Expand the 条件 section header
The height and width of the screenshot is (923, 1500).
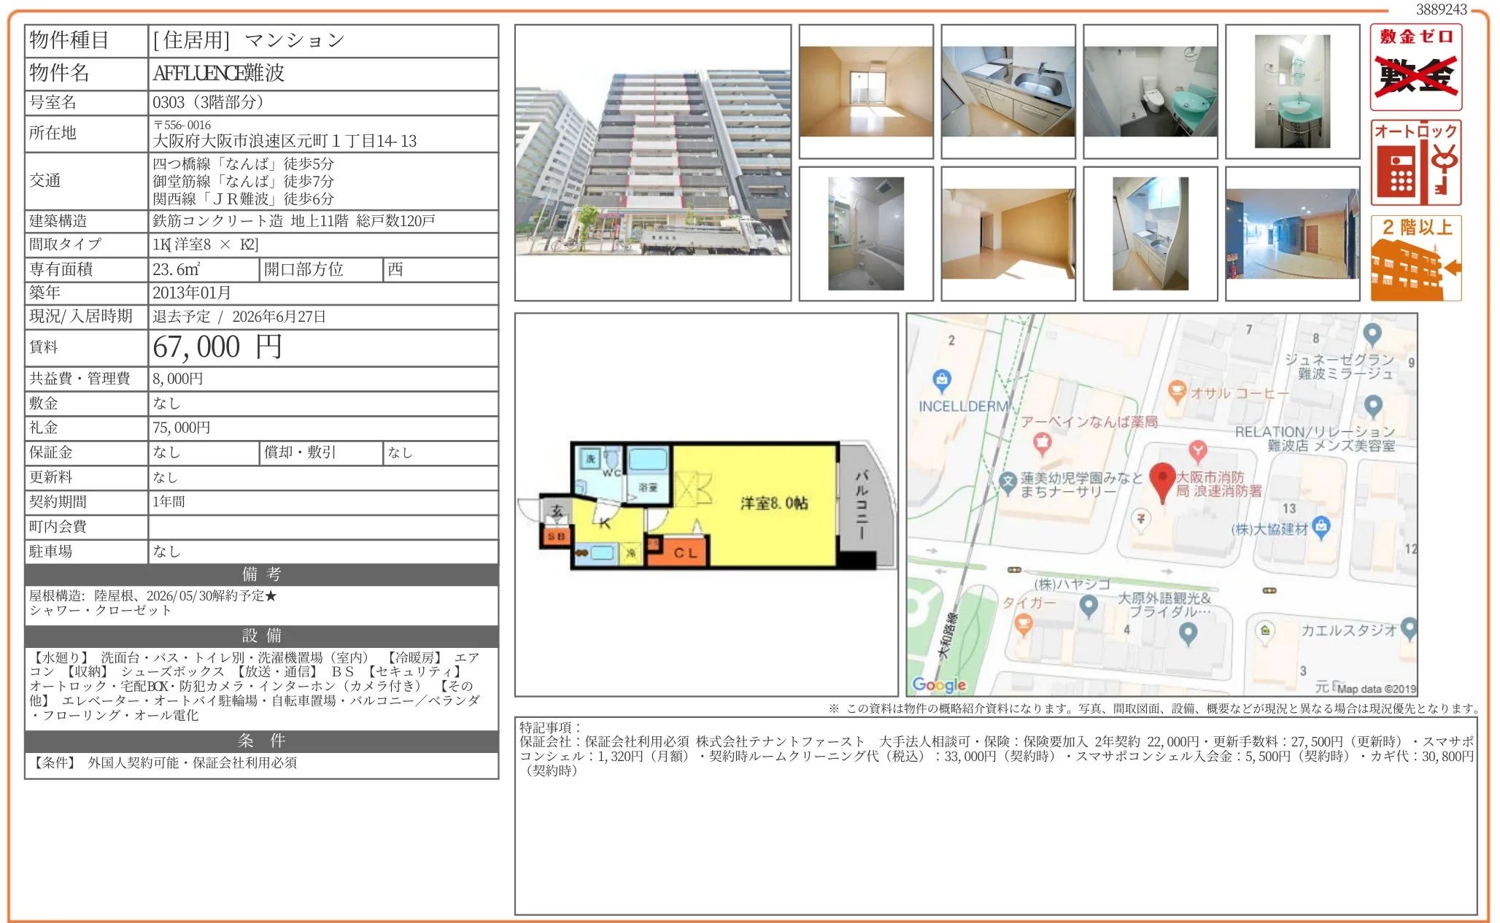pos(261,741)
